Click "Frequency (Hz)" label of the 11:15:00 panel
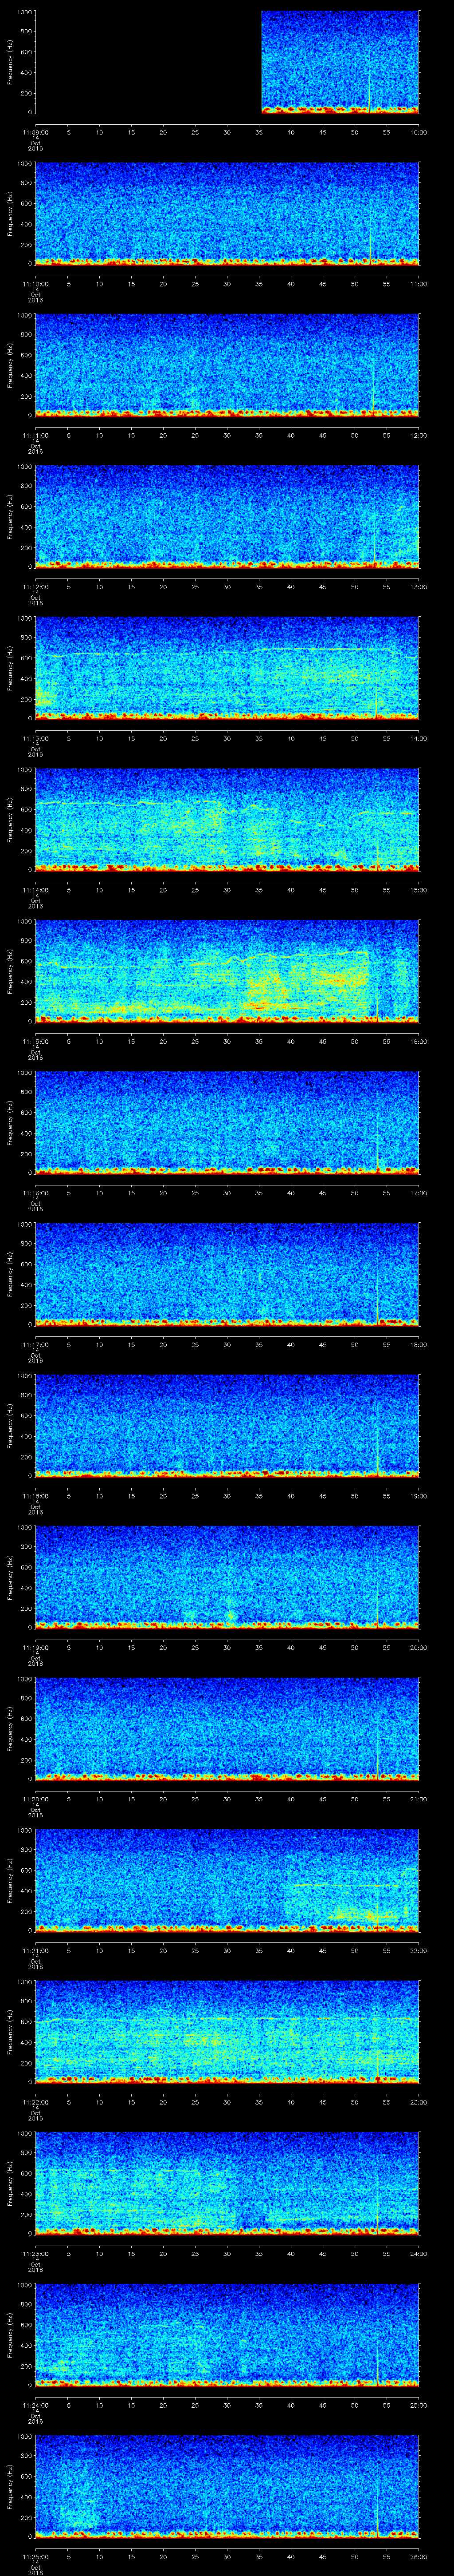The height and width of the screenshot is (2576, 454). click(10, 971)
